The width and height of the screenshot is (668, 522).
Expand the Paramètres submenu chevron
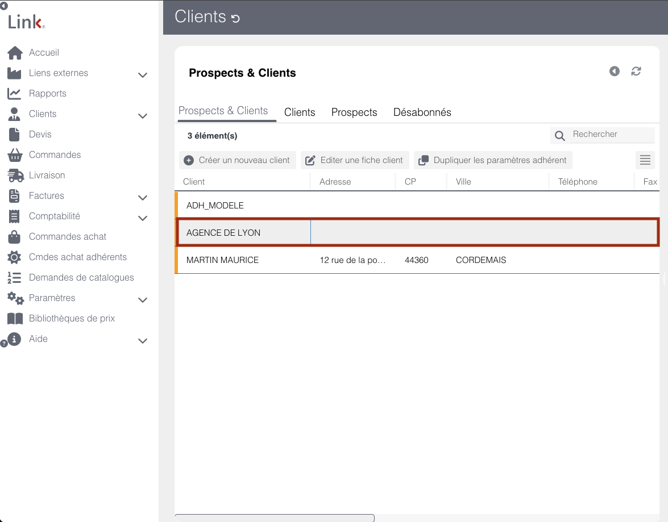(143, 300)
